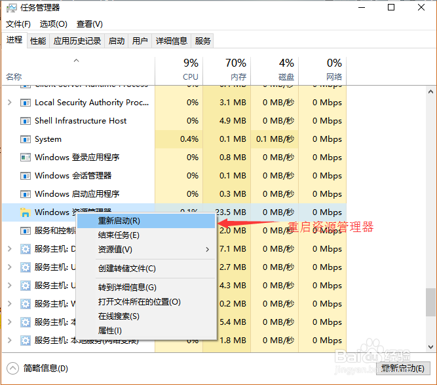Click the Task Manager title bar icon
Screen dimensions: 437x385
pos(11,8)
